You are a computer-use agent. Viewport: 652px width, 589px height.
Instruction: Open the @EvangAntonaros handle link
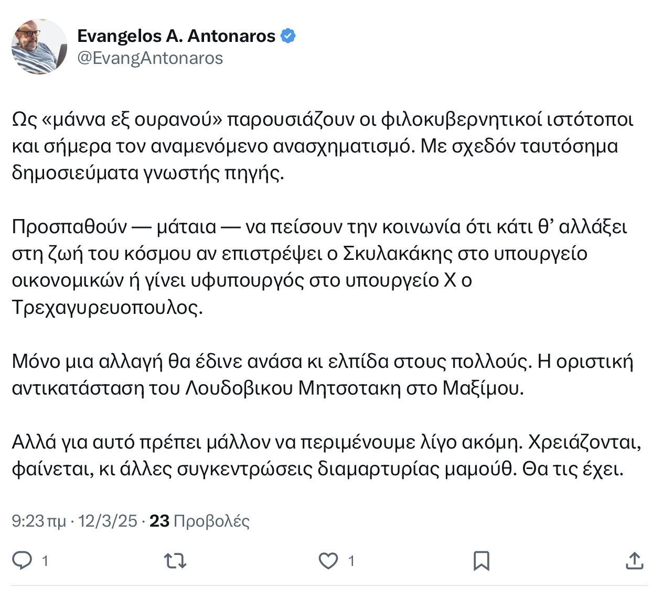[150, 58]
